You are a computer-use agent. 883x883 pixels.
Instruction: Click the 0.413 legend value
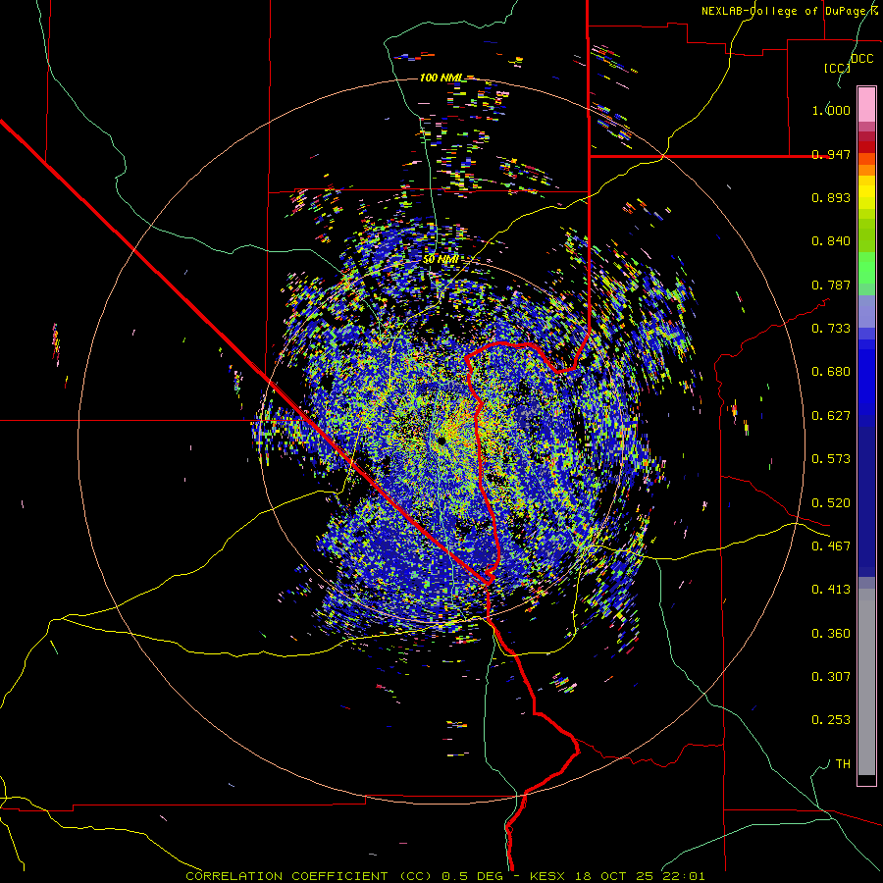[831, 590]
